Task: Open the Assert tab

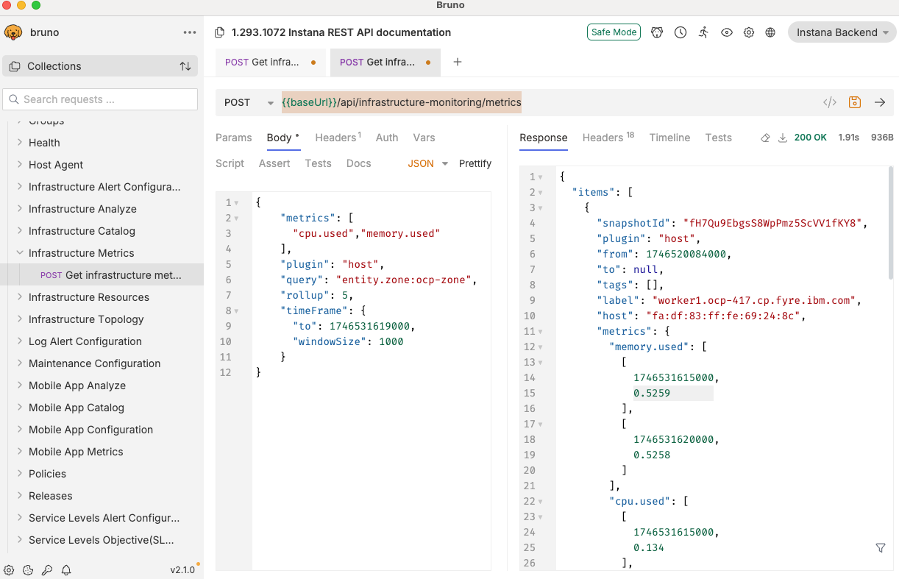Action: pyautogui.click(x=274, y=163)
